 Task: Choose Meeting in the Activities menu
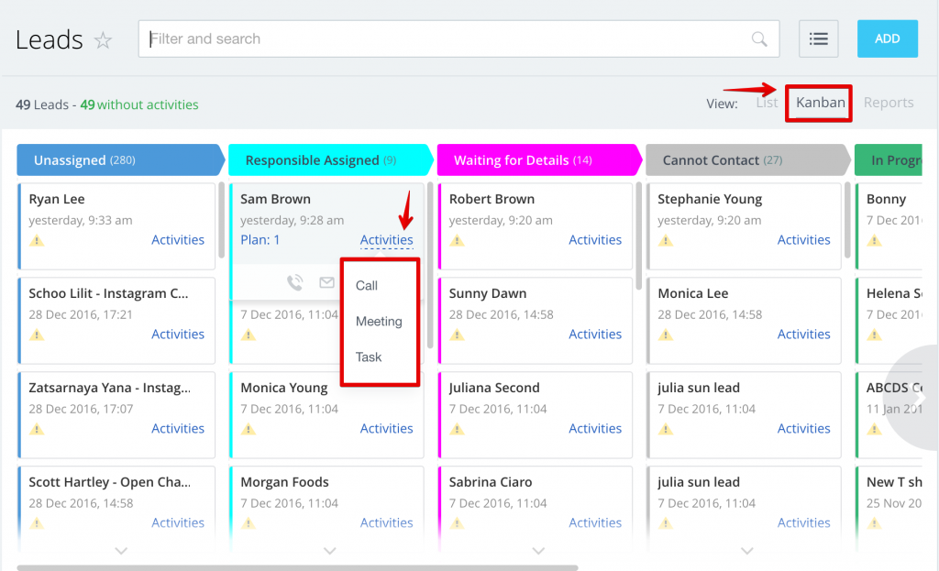(379, 322)
